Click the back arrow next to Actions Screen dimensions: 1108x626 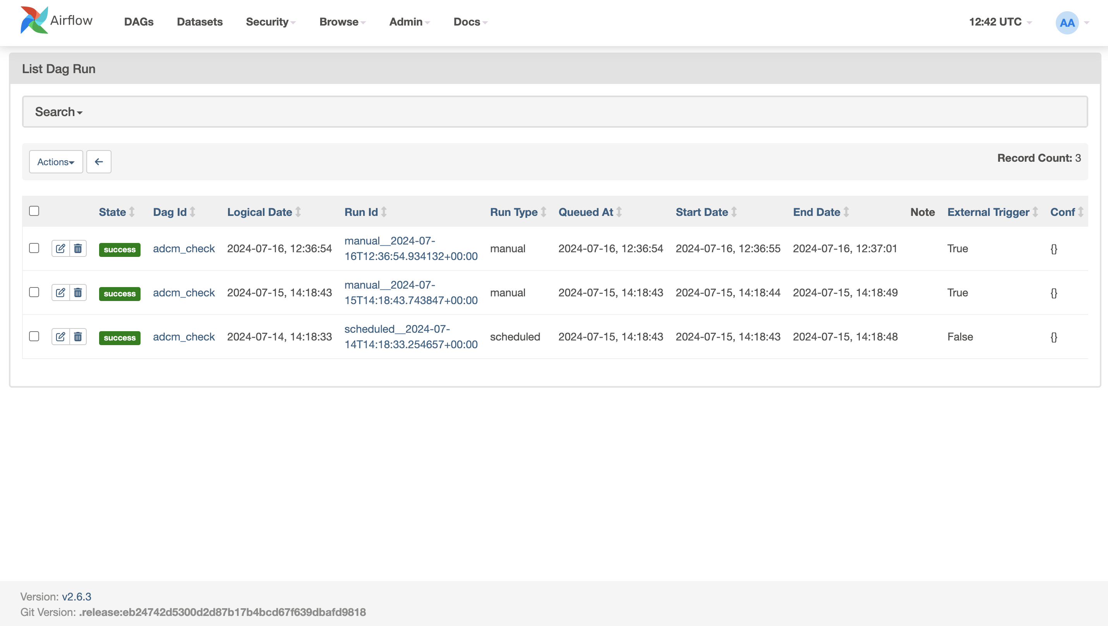pos(98,162)
